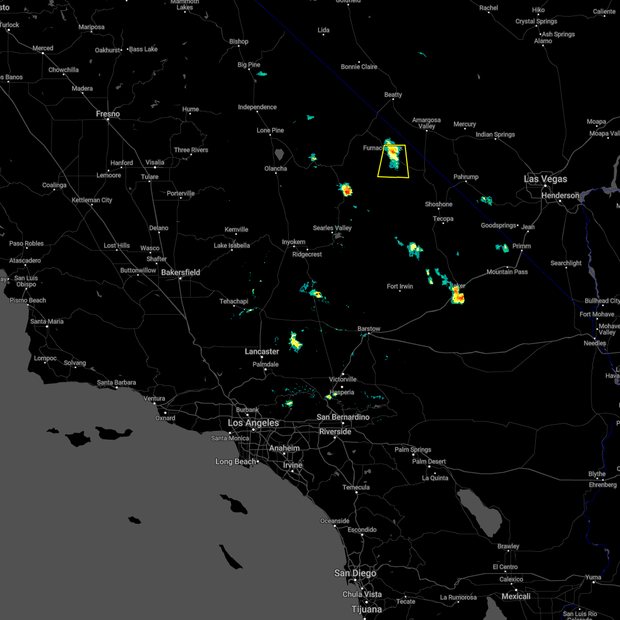Click the Escondido label
620x620 pixels.
(362, 530)
